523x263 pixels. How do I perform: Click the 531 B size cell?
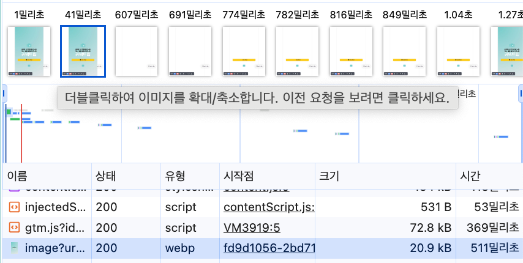[x=386, y=207]
